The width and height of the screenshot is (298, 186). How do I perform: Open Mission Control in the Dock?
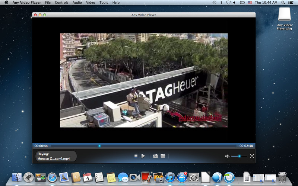(x=41, y=177)
